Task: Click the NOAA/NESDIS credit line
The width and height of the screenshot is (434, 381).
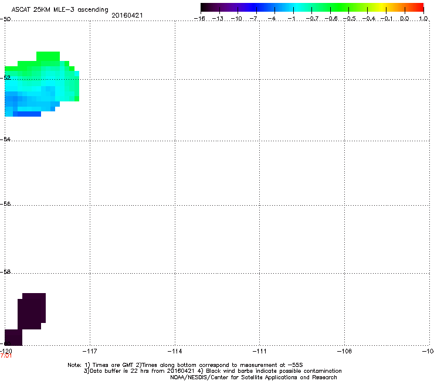Action: tap(253, 377)
